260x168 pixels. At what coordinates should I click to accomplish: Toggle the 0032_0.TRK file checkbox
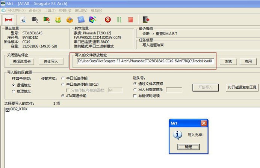(8, 109)
